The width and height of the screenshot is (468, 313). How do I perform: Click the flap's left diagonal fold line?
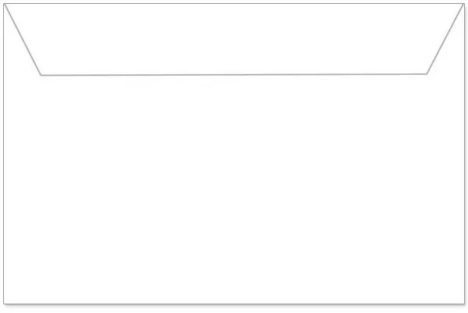pyautogui.click(x=23, y=40)
